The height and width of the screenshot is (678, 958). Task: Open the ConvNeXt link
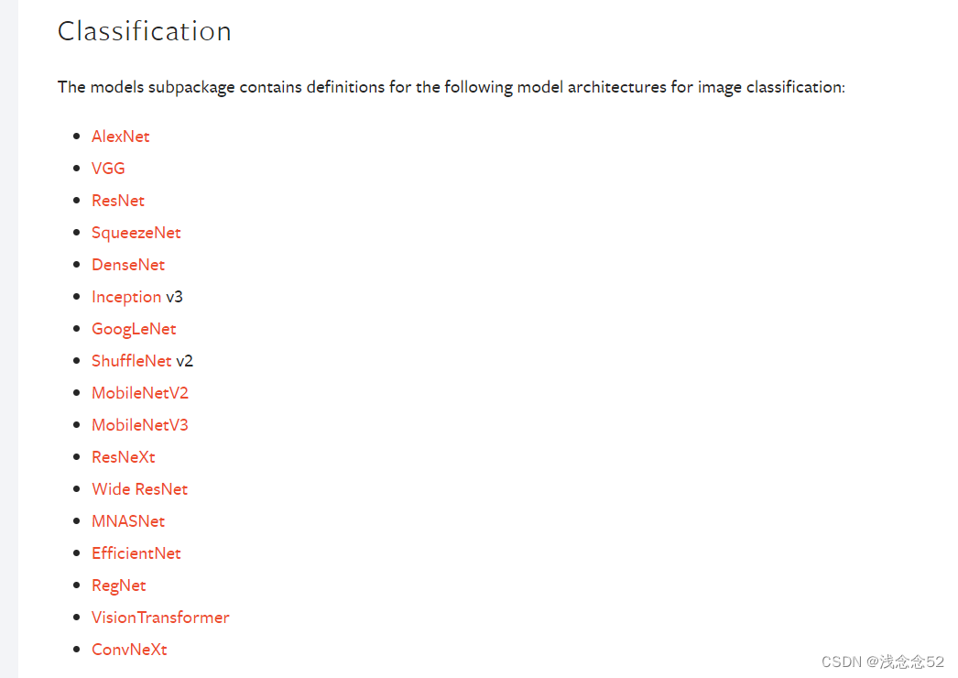pyautogui.click(x=129, y=650)
